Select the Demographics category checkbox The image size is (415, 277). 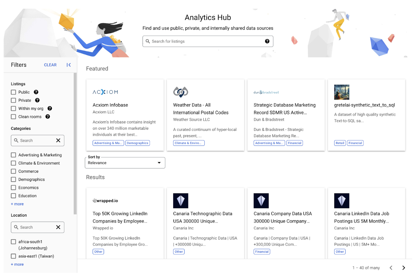coord(13,179)
